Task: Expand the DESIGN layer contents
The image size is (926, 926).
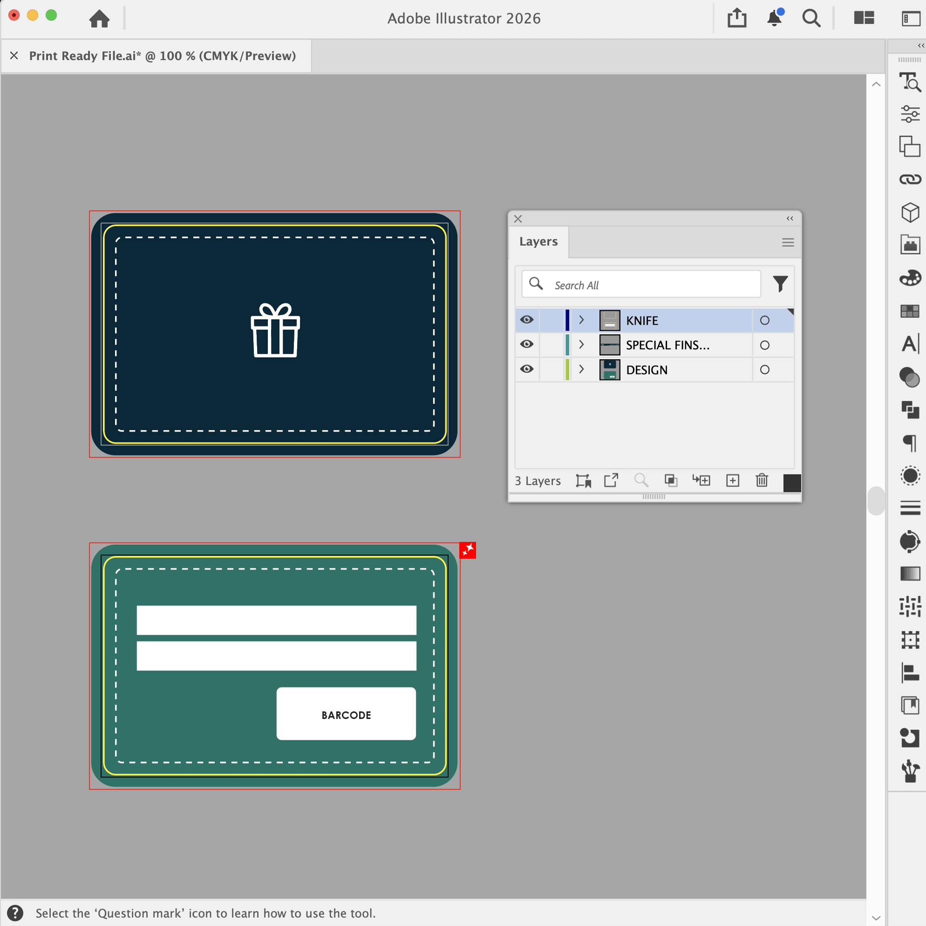Action: (581, 369)
